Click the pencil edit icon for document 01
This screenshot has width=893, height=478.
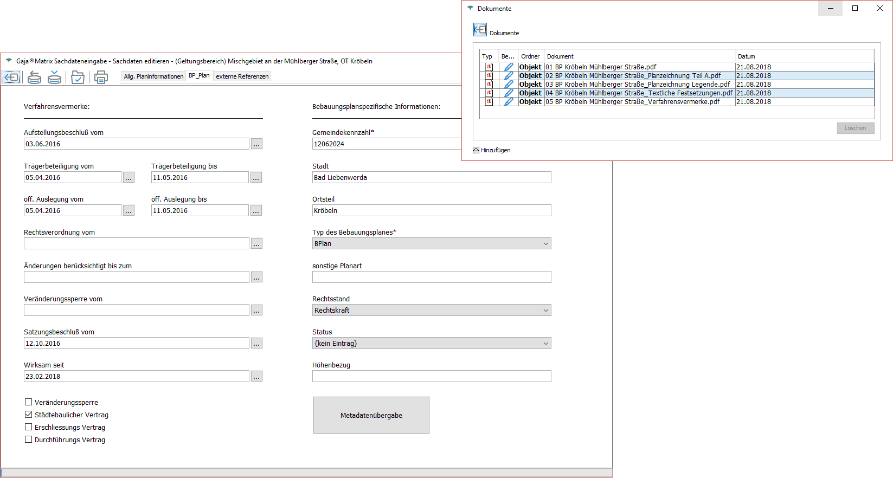(x=509, y=67)
